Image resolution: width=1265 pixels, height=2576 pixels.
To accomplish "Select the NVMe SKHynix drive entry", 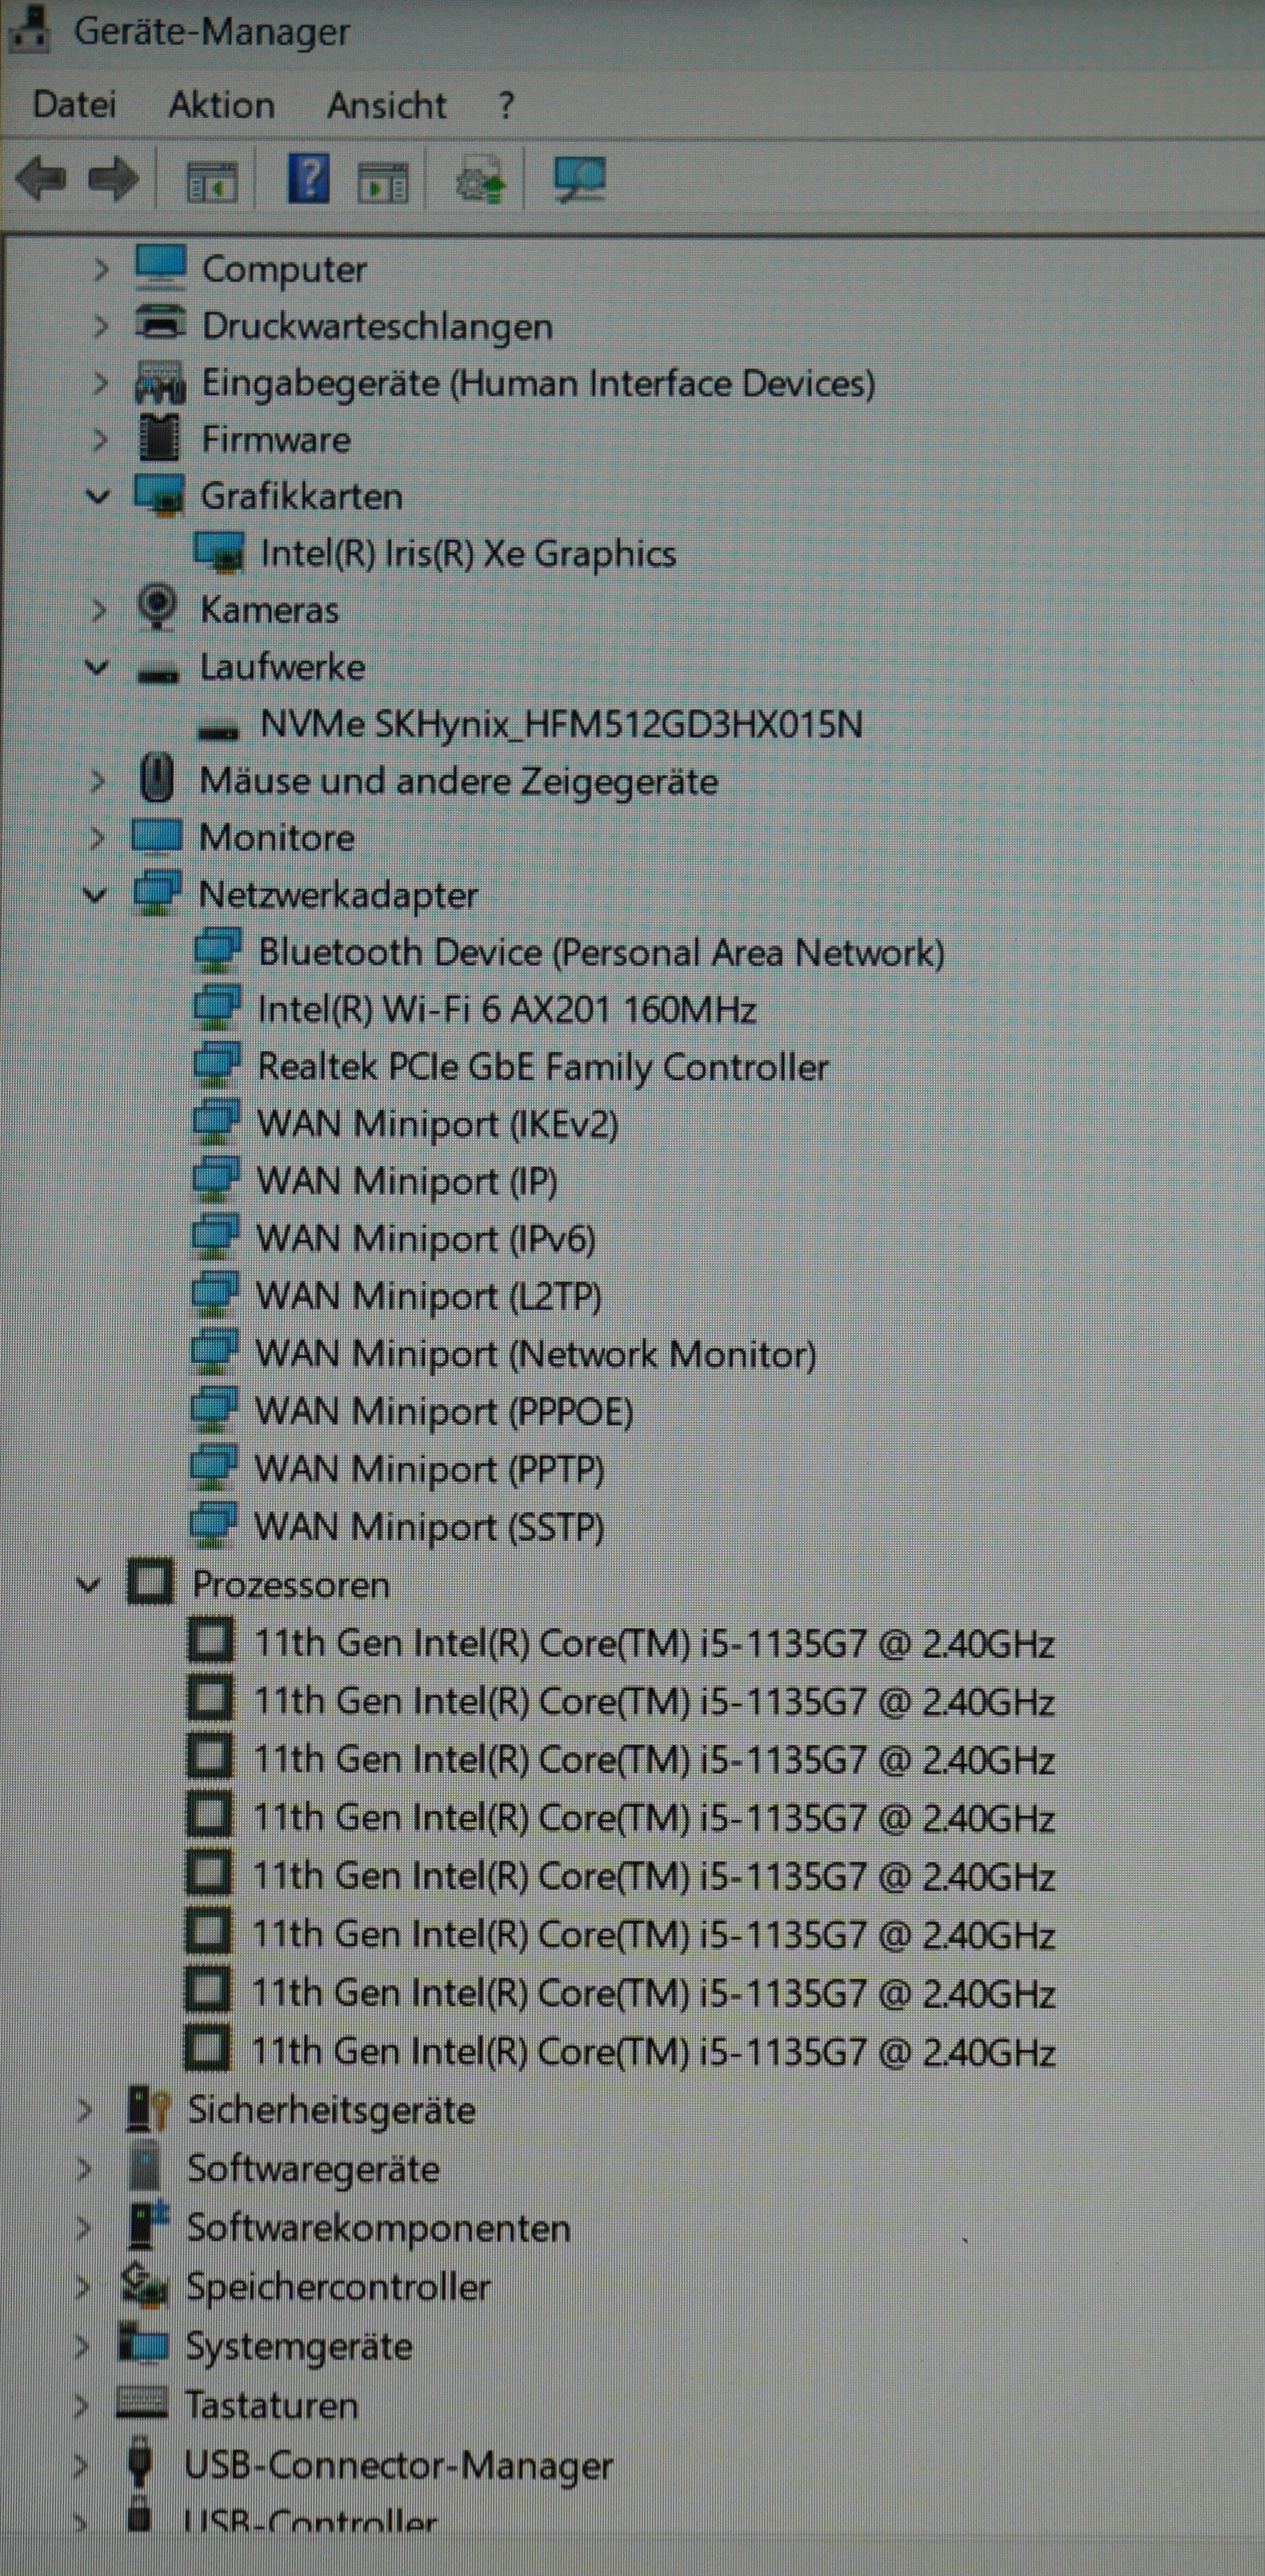I will coord(560,724).
